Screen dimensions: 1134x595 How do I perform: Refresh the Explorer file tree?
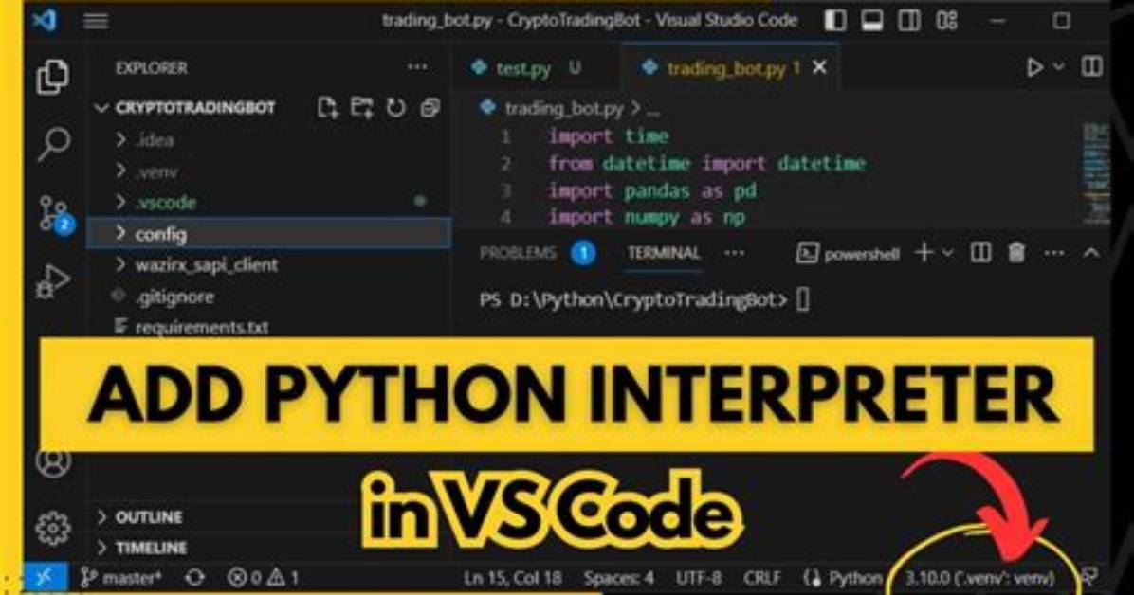point(395,108)
